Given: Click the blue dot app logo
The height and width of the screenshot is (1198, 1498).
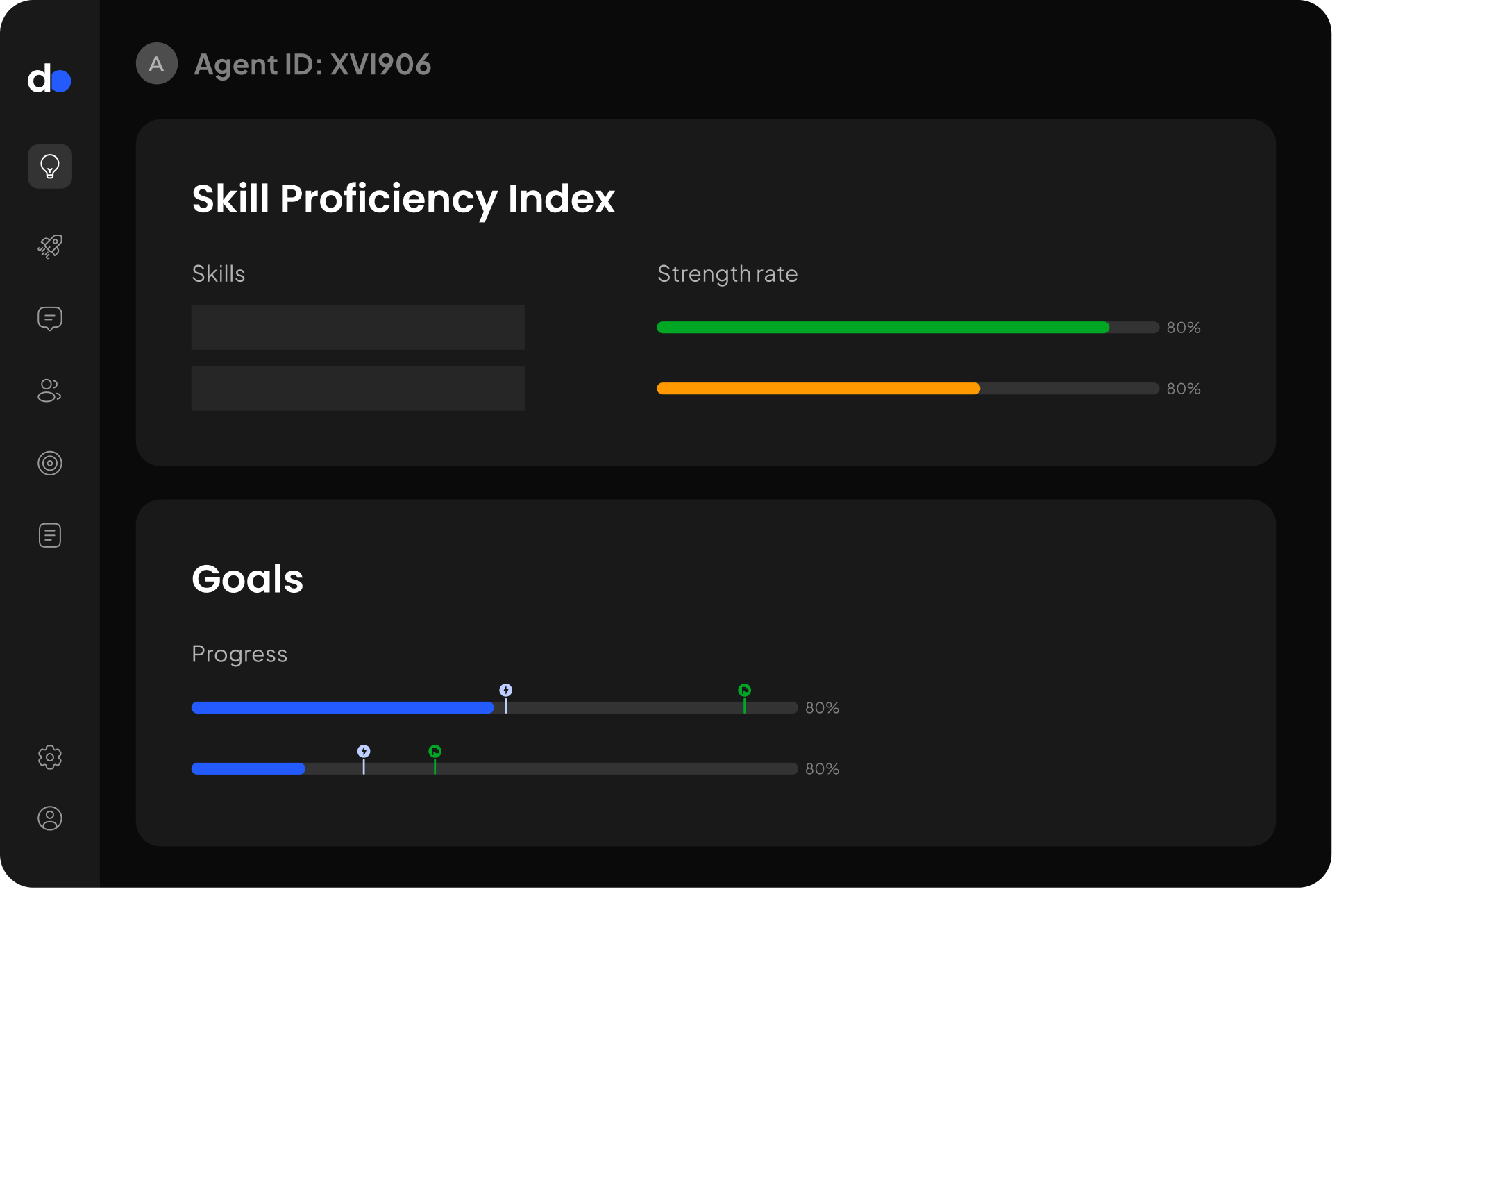Looking at the screenshot, I should (49, 78).
